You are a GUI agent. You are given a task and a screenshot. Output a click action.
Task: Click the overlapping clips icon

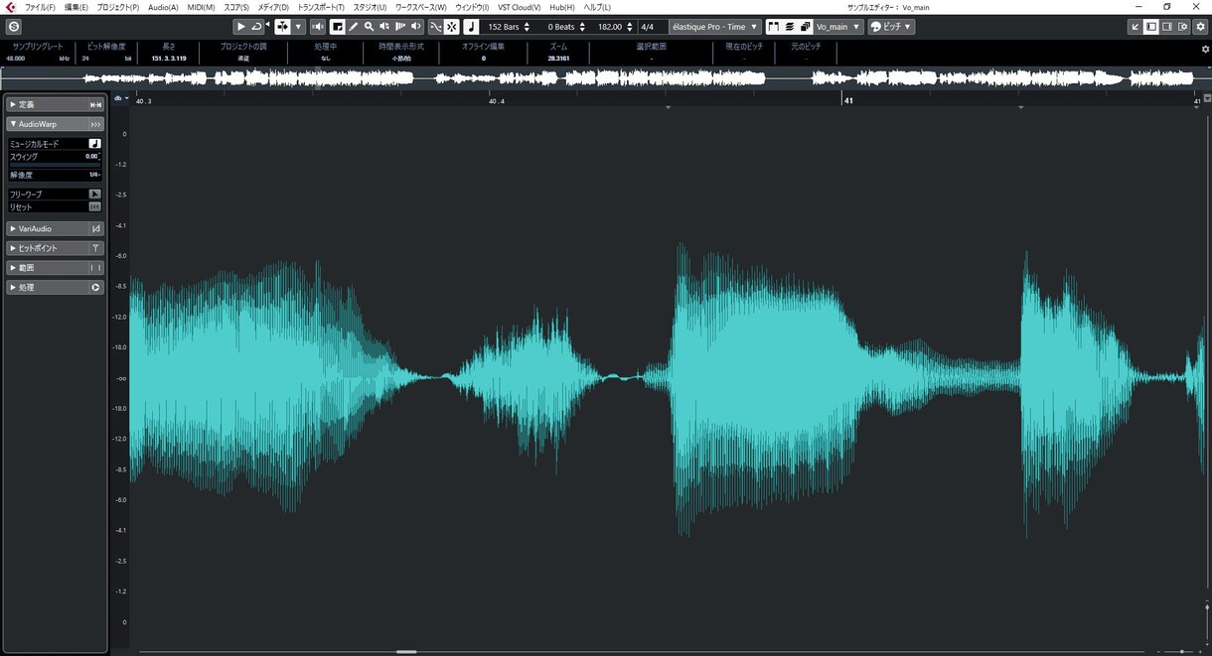click(x=806, y=27)
